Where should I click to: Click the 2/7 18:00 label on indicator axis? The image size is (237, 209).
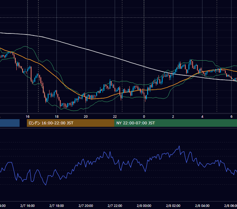pos(56,206)
